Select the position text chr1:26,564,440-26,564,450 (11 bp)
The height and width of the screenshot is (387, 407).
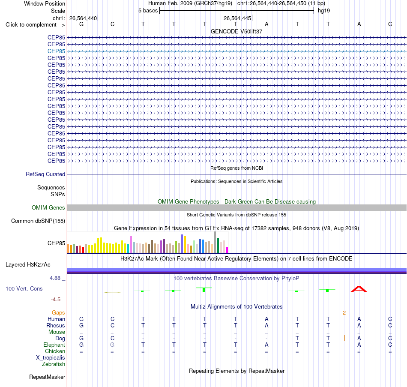tap(281, 3)
